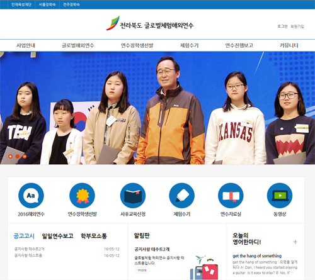Screen dimensions: 315x280
Task: Open the 커뮤니티 menu
Action: pos(289,45)
